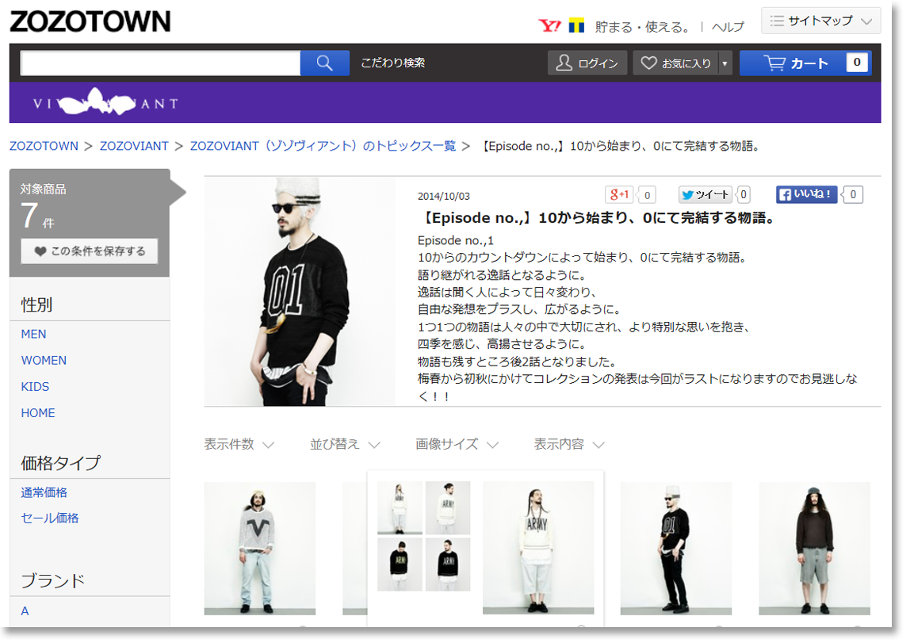The image size is (914, 643).
Task: Click the magnifier search button
Action: (x=325, y=63)
